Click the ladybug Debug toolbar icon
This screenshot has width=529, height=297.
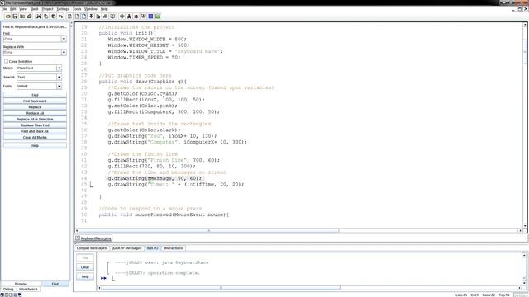[136, 16]
